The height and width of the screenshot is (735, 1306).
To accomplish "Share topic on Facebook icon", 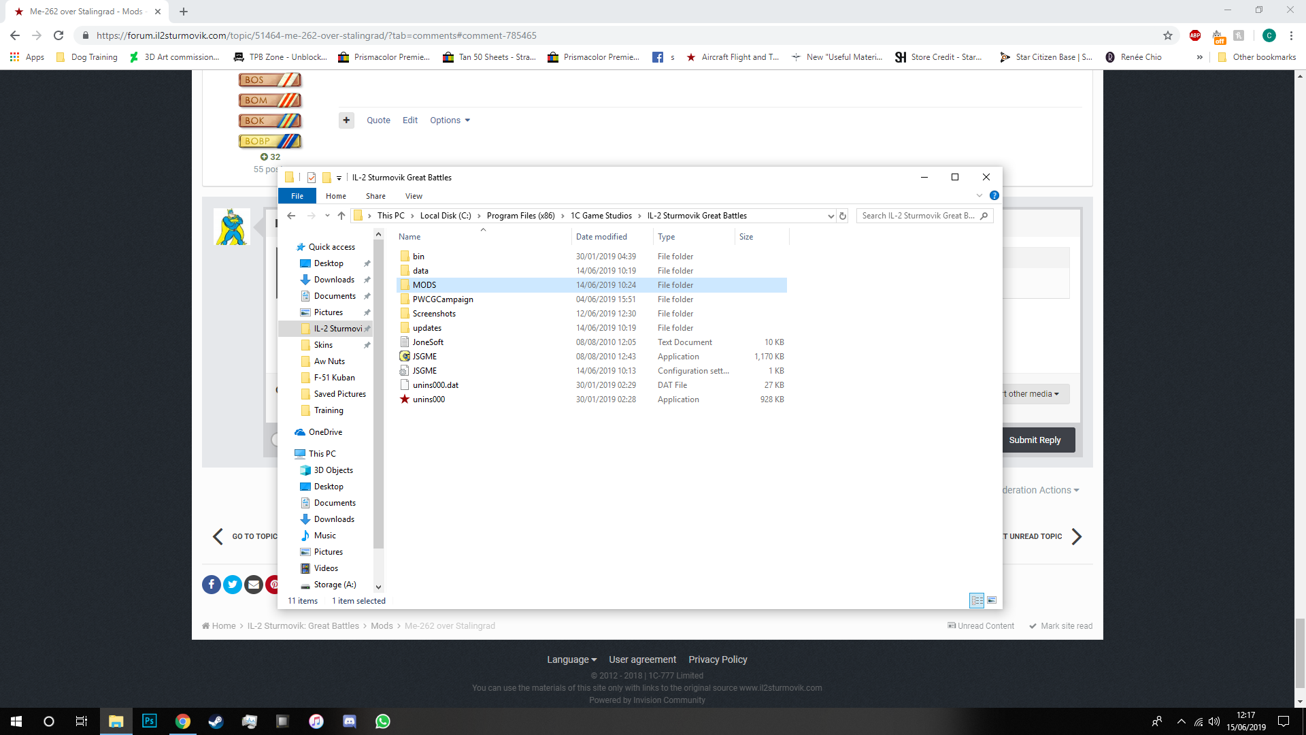I will point(211,585).
